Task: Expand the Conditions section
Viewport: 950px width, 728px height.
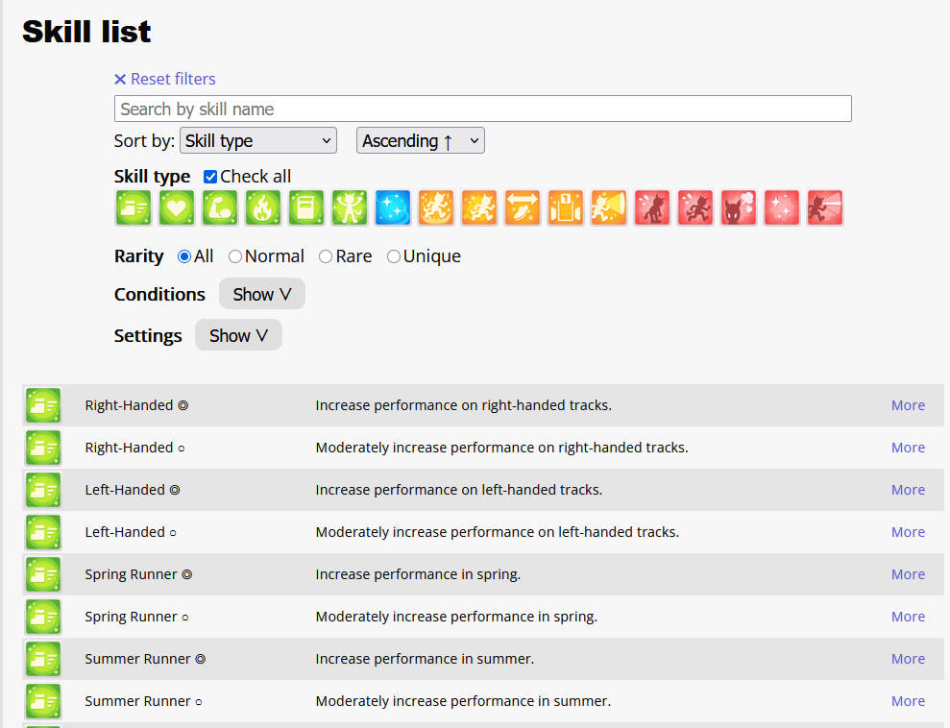Action: (x=261, y=294)
